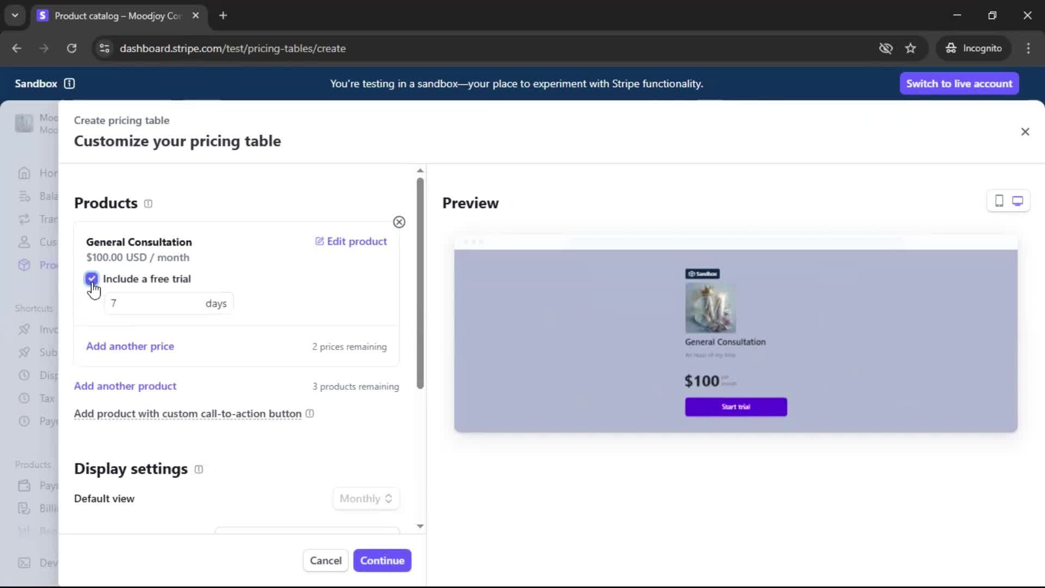Open the Chrome three-dot menu

click(1028, 48)
